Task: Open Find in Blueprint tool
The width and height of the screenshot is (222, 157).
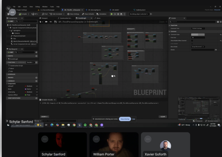Action: (44, 14)
